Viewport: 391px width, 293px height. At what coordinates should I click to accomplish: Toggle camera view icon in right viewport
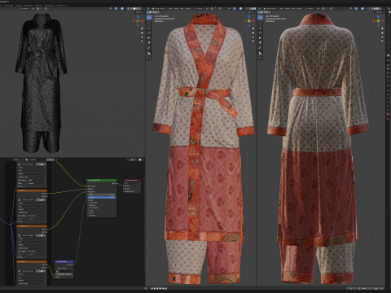[x=382, y=37]
